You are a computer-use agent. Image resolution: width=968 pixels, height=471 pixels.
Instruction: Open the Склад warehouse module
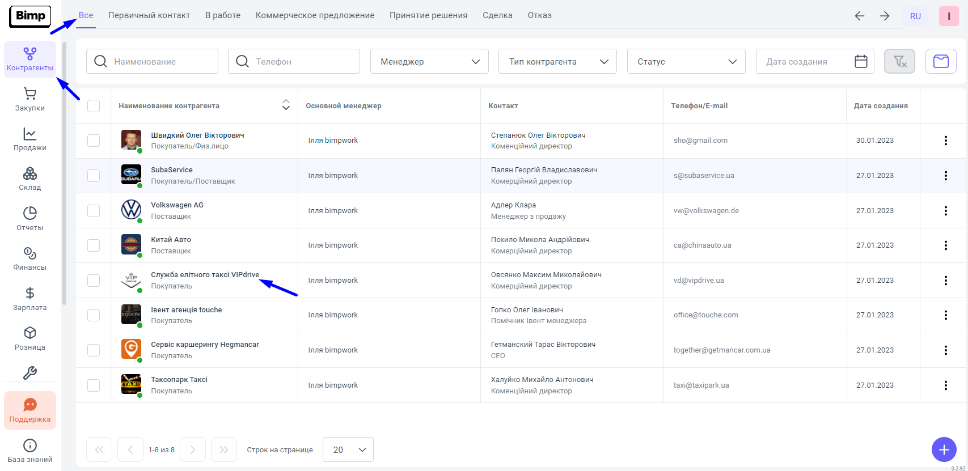(x=30, y=179)
